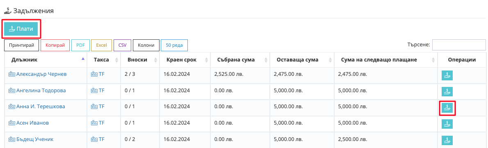Screen dimensions: 488x148
Task: Click the Копирай button
Action: coord(55,45)
